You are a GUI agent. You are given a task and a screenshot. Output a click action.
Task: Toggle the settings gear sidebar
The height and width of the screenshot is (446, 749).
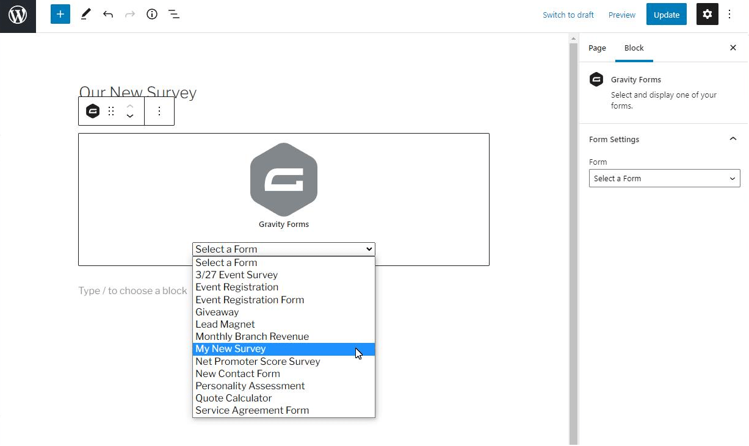tap(707, 14)
